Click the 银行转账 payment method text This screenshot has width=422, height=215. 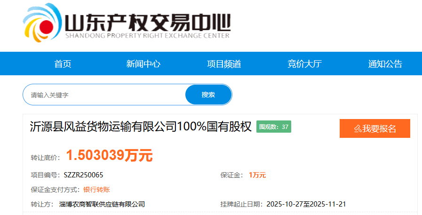(x=96, y=190)
